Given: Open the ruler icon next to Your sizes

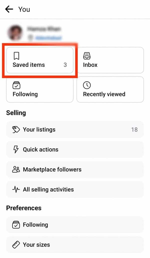Looking at the screenshot, I should coord(16,244).
